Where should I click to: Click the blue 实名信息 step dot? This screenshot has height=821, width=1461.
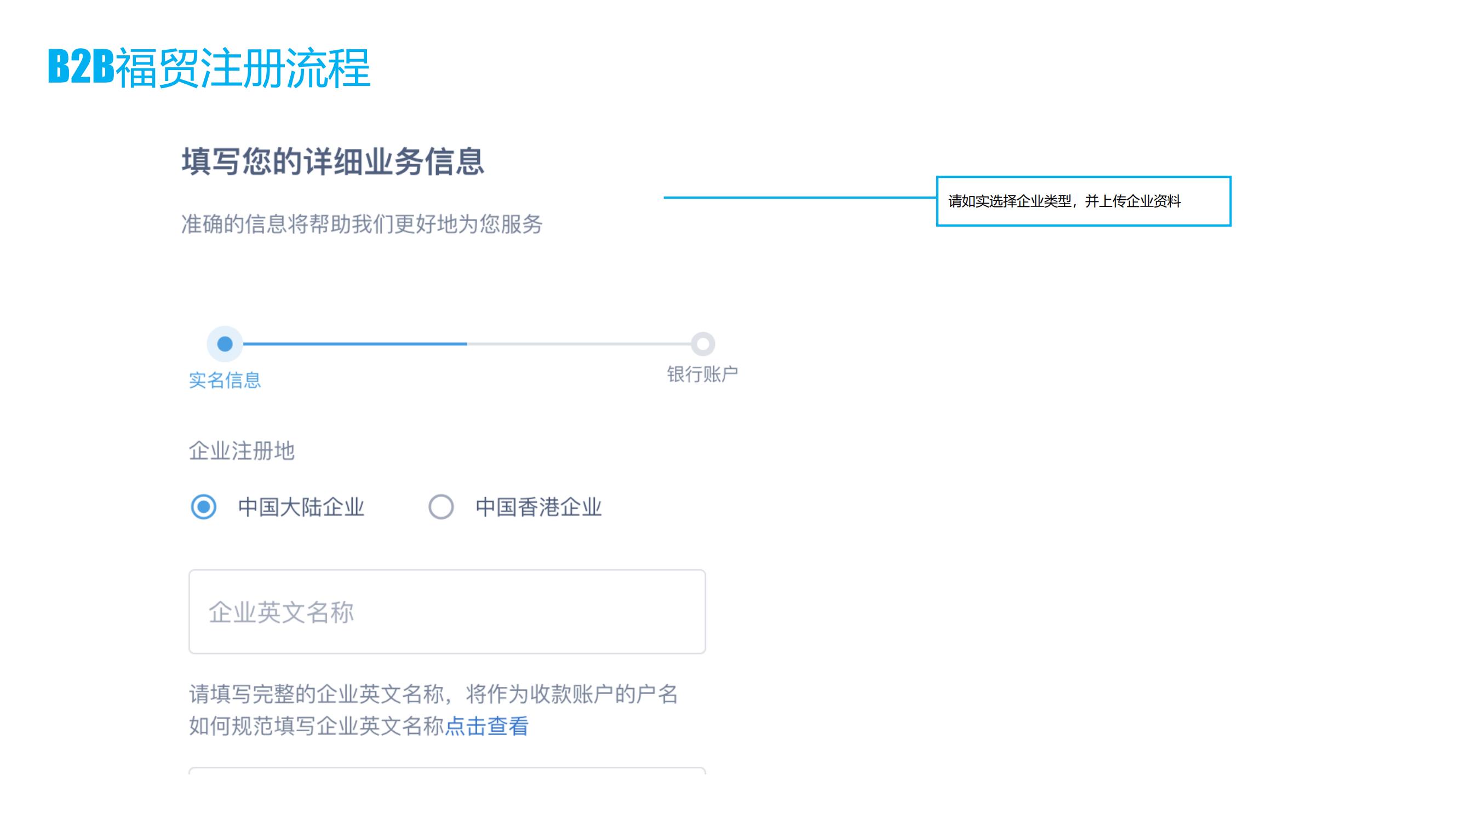point(225,344)
